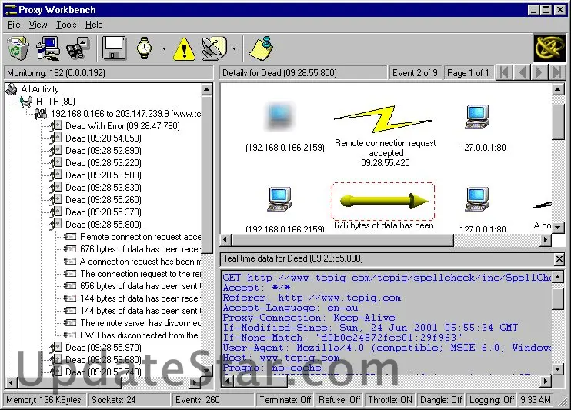Viewport: 571px width, 410px height.
Task: Select Dead (09:28:52.890) entry
Action: click(103, 151)
